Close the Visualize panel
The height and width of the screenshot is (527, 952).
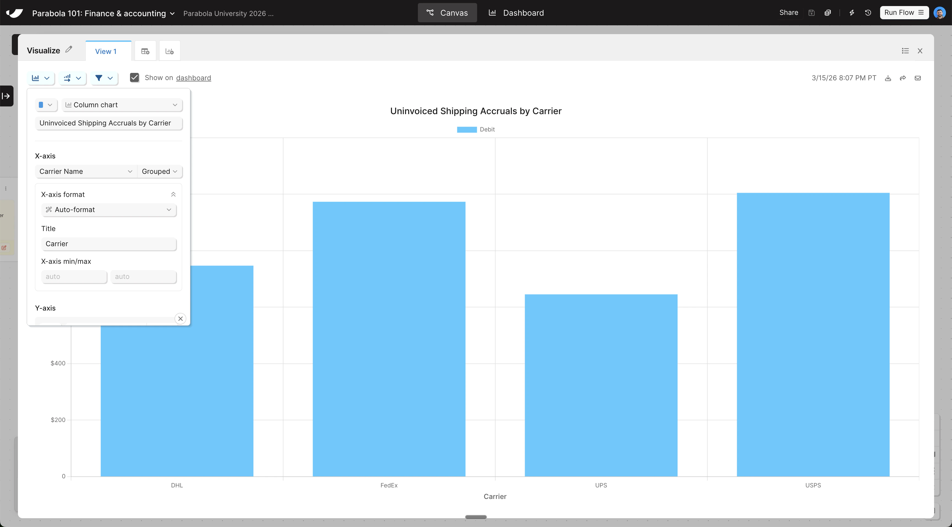coord(920,51)
